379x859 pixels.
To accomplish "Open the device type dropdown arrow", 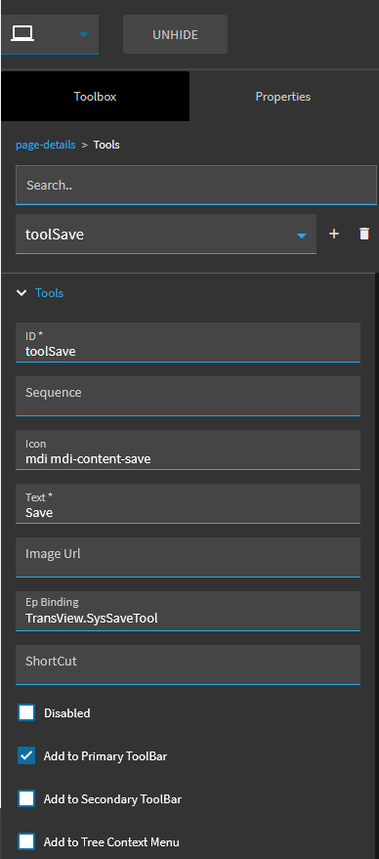I will coord(83,35).
